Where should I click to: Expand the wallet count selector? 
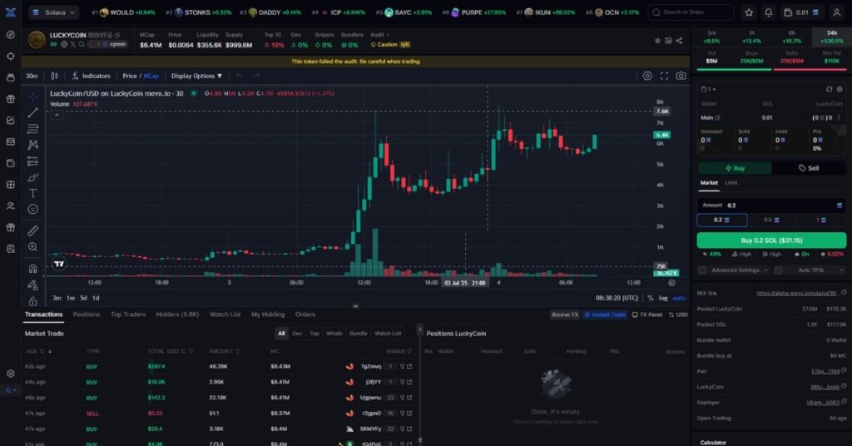click(709, 89)
